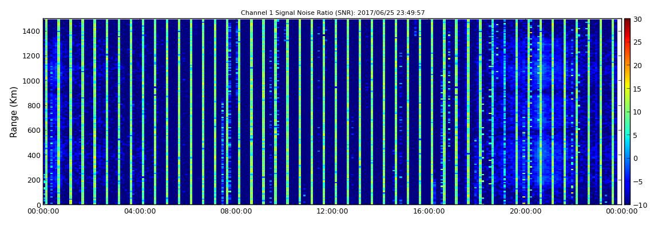Click the colorbar label 30
Image resolution: width=658 pixels, height=233 pixels.
coord(638,19)
